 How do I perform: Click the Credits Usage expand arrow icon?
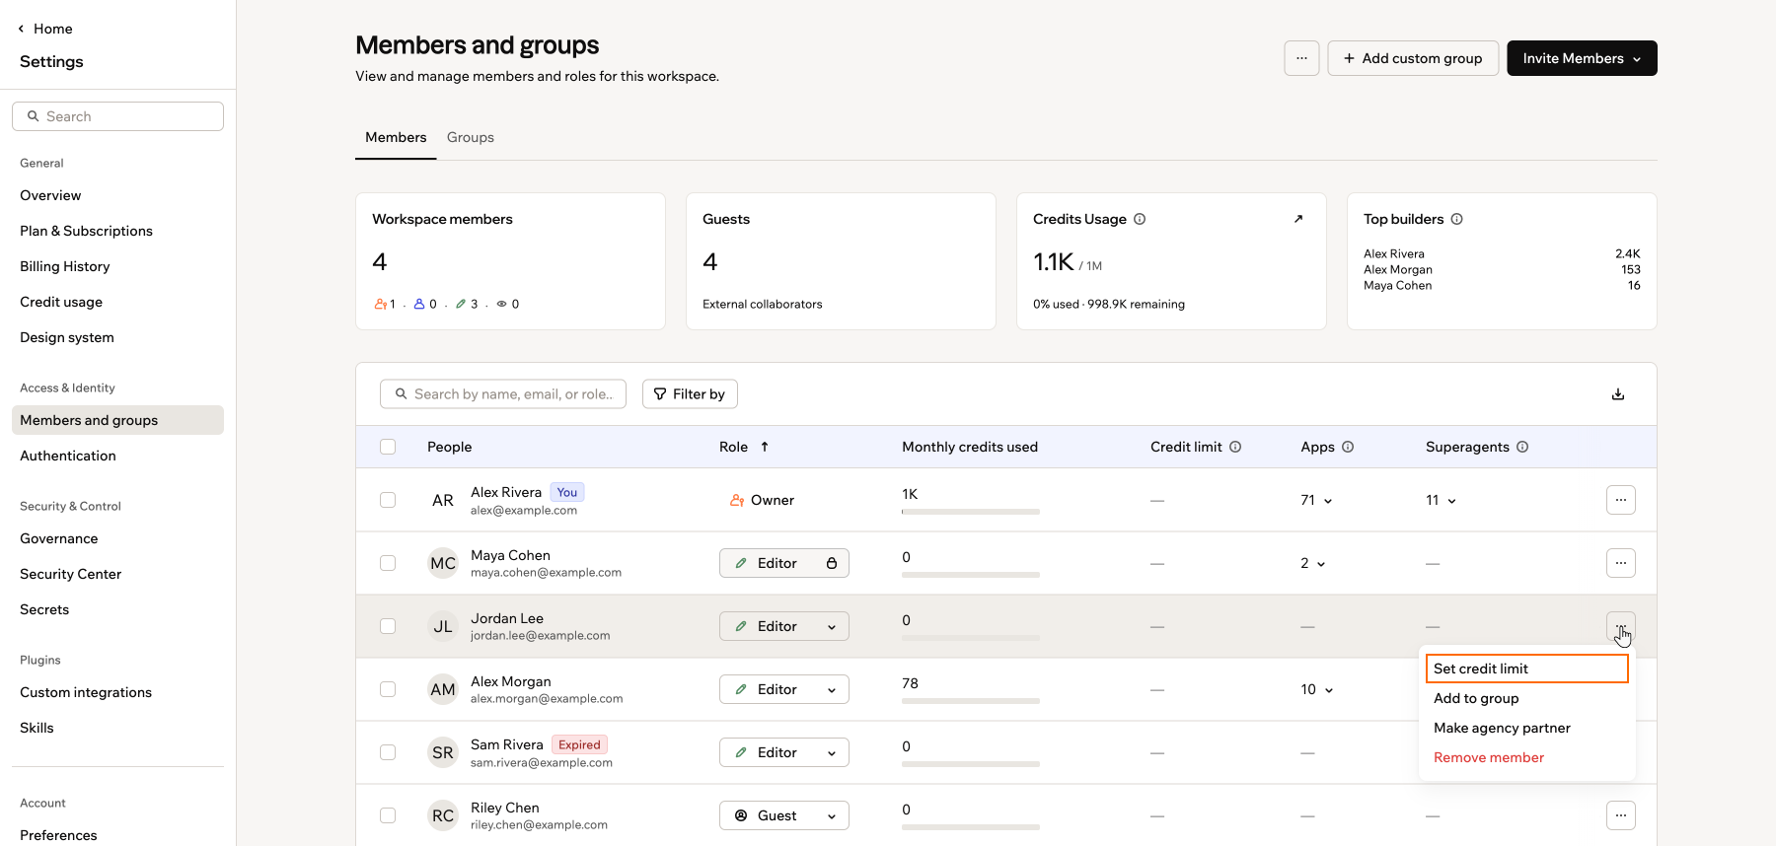click(1298, 219)
